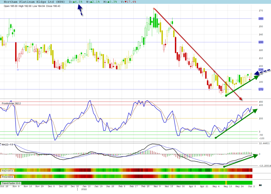Click the 250 price axis label

point(261,26)
